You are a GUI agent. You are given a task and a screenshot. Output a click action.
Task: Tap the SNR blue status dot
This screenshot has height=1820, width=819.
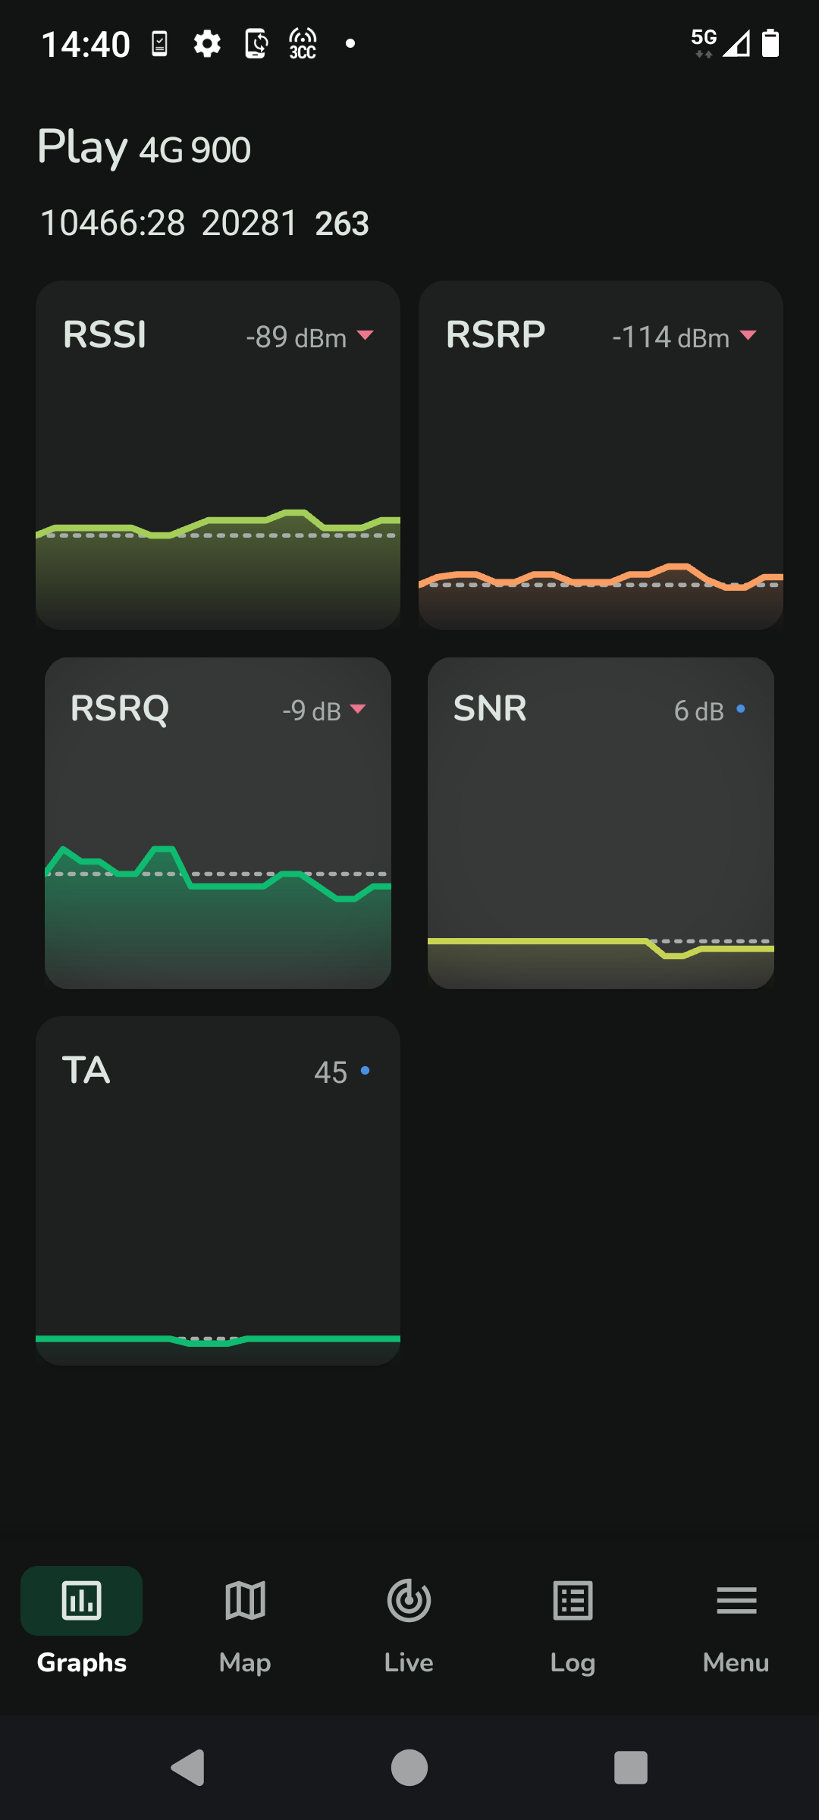tap(741, 709)
